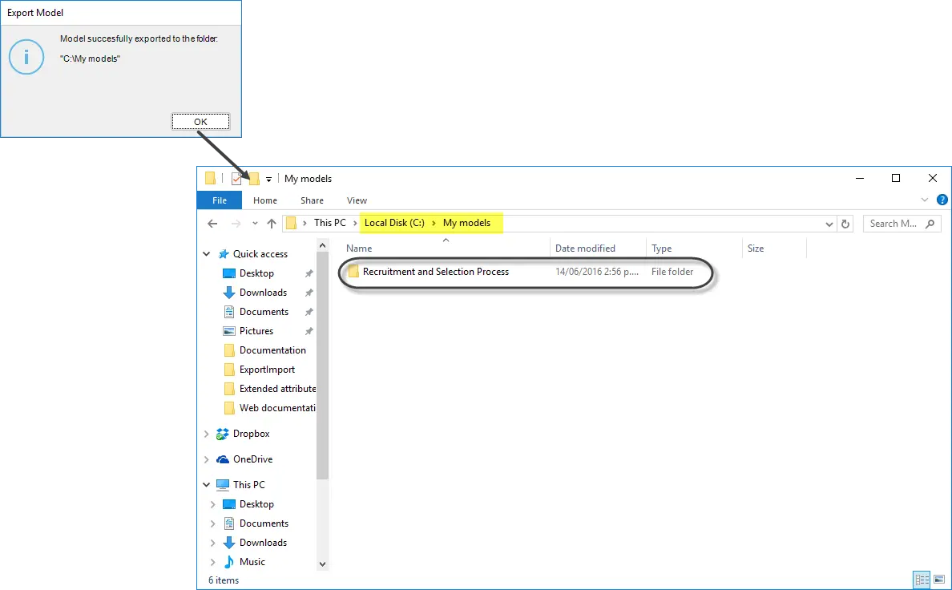Screen dimensions: 952x590
Task: Open the recent locations dropdown arrow
Action: 255,224
